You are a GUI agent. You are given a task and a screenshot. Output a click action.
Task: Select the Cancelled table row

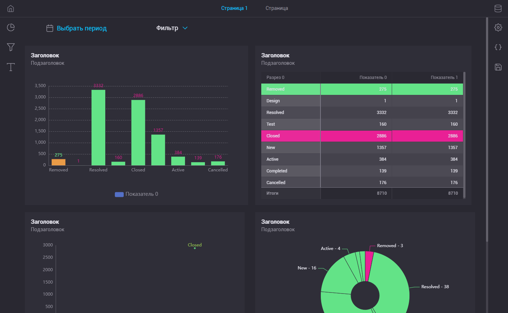click(362, 183)
